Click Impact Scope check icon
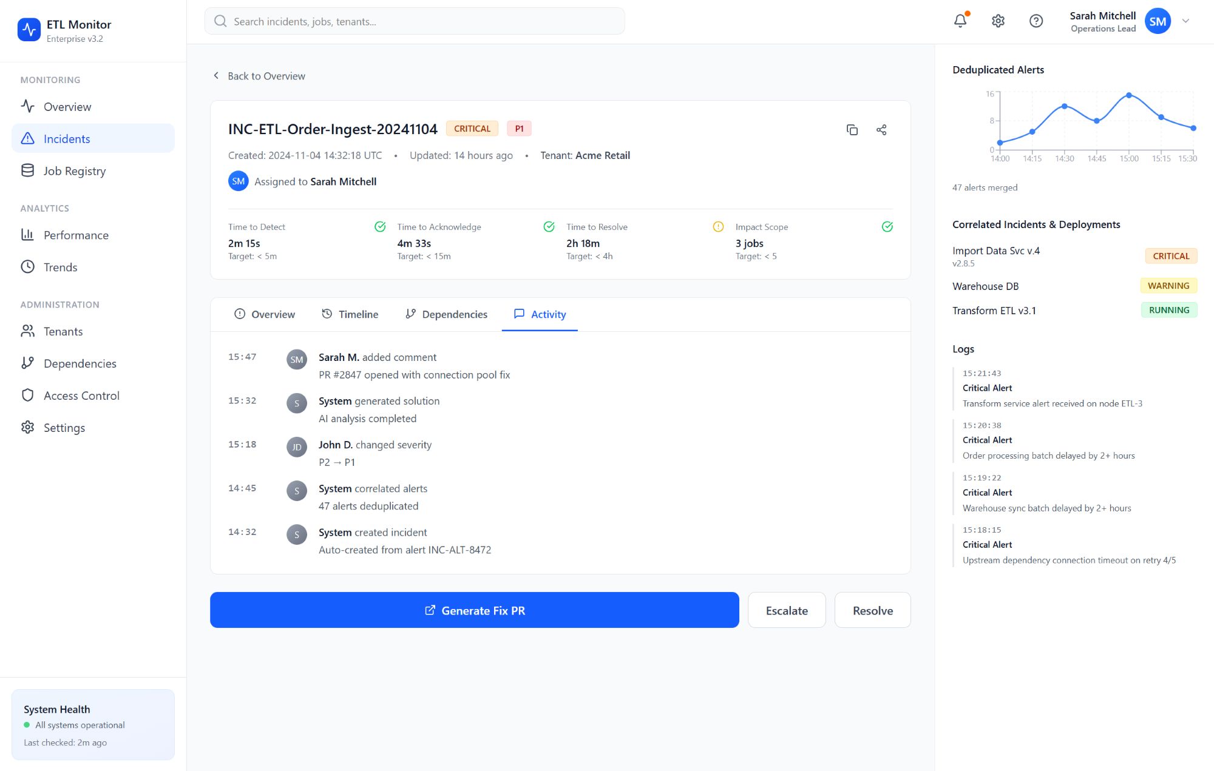The image size is (1214, 771). 887,227
